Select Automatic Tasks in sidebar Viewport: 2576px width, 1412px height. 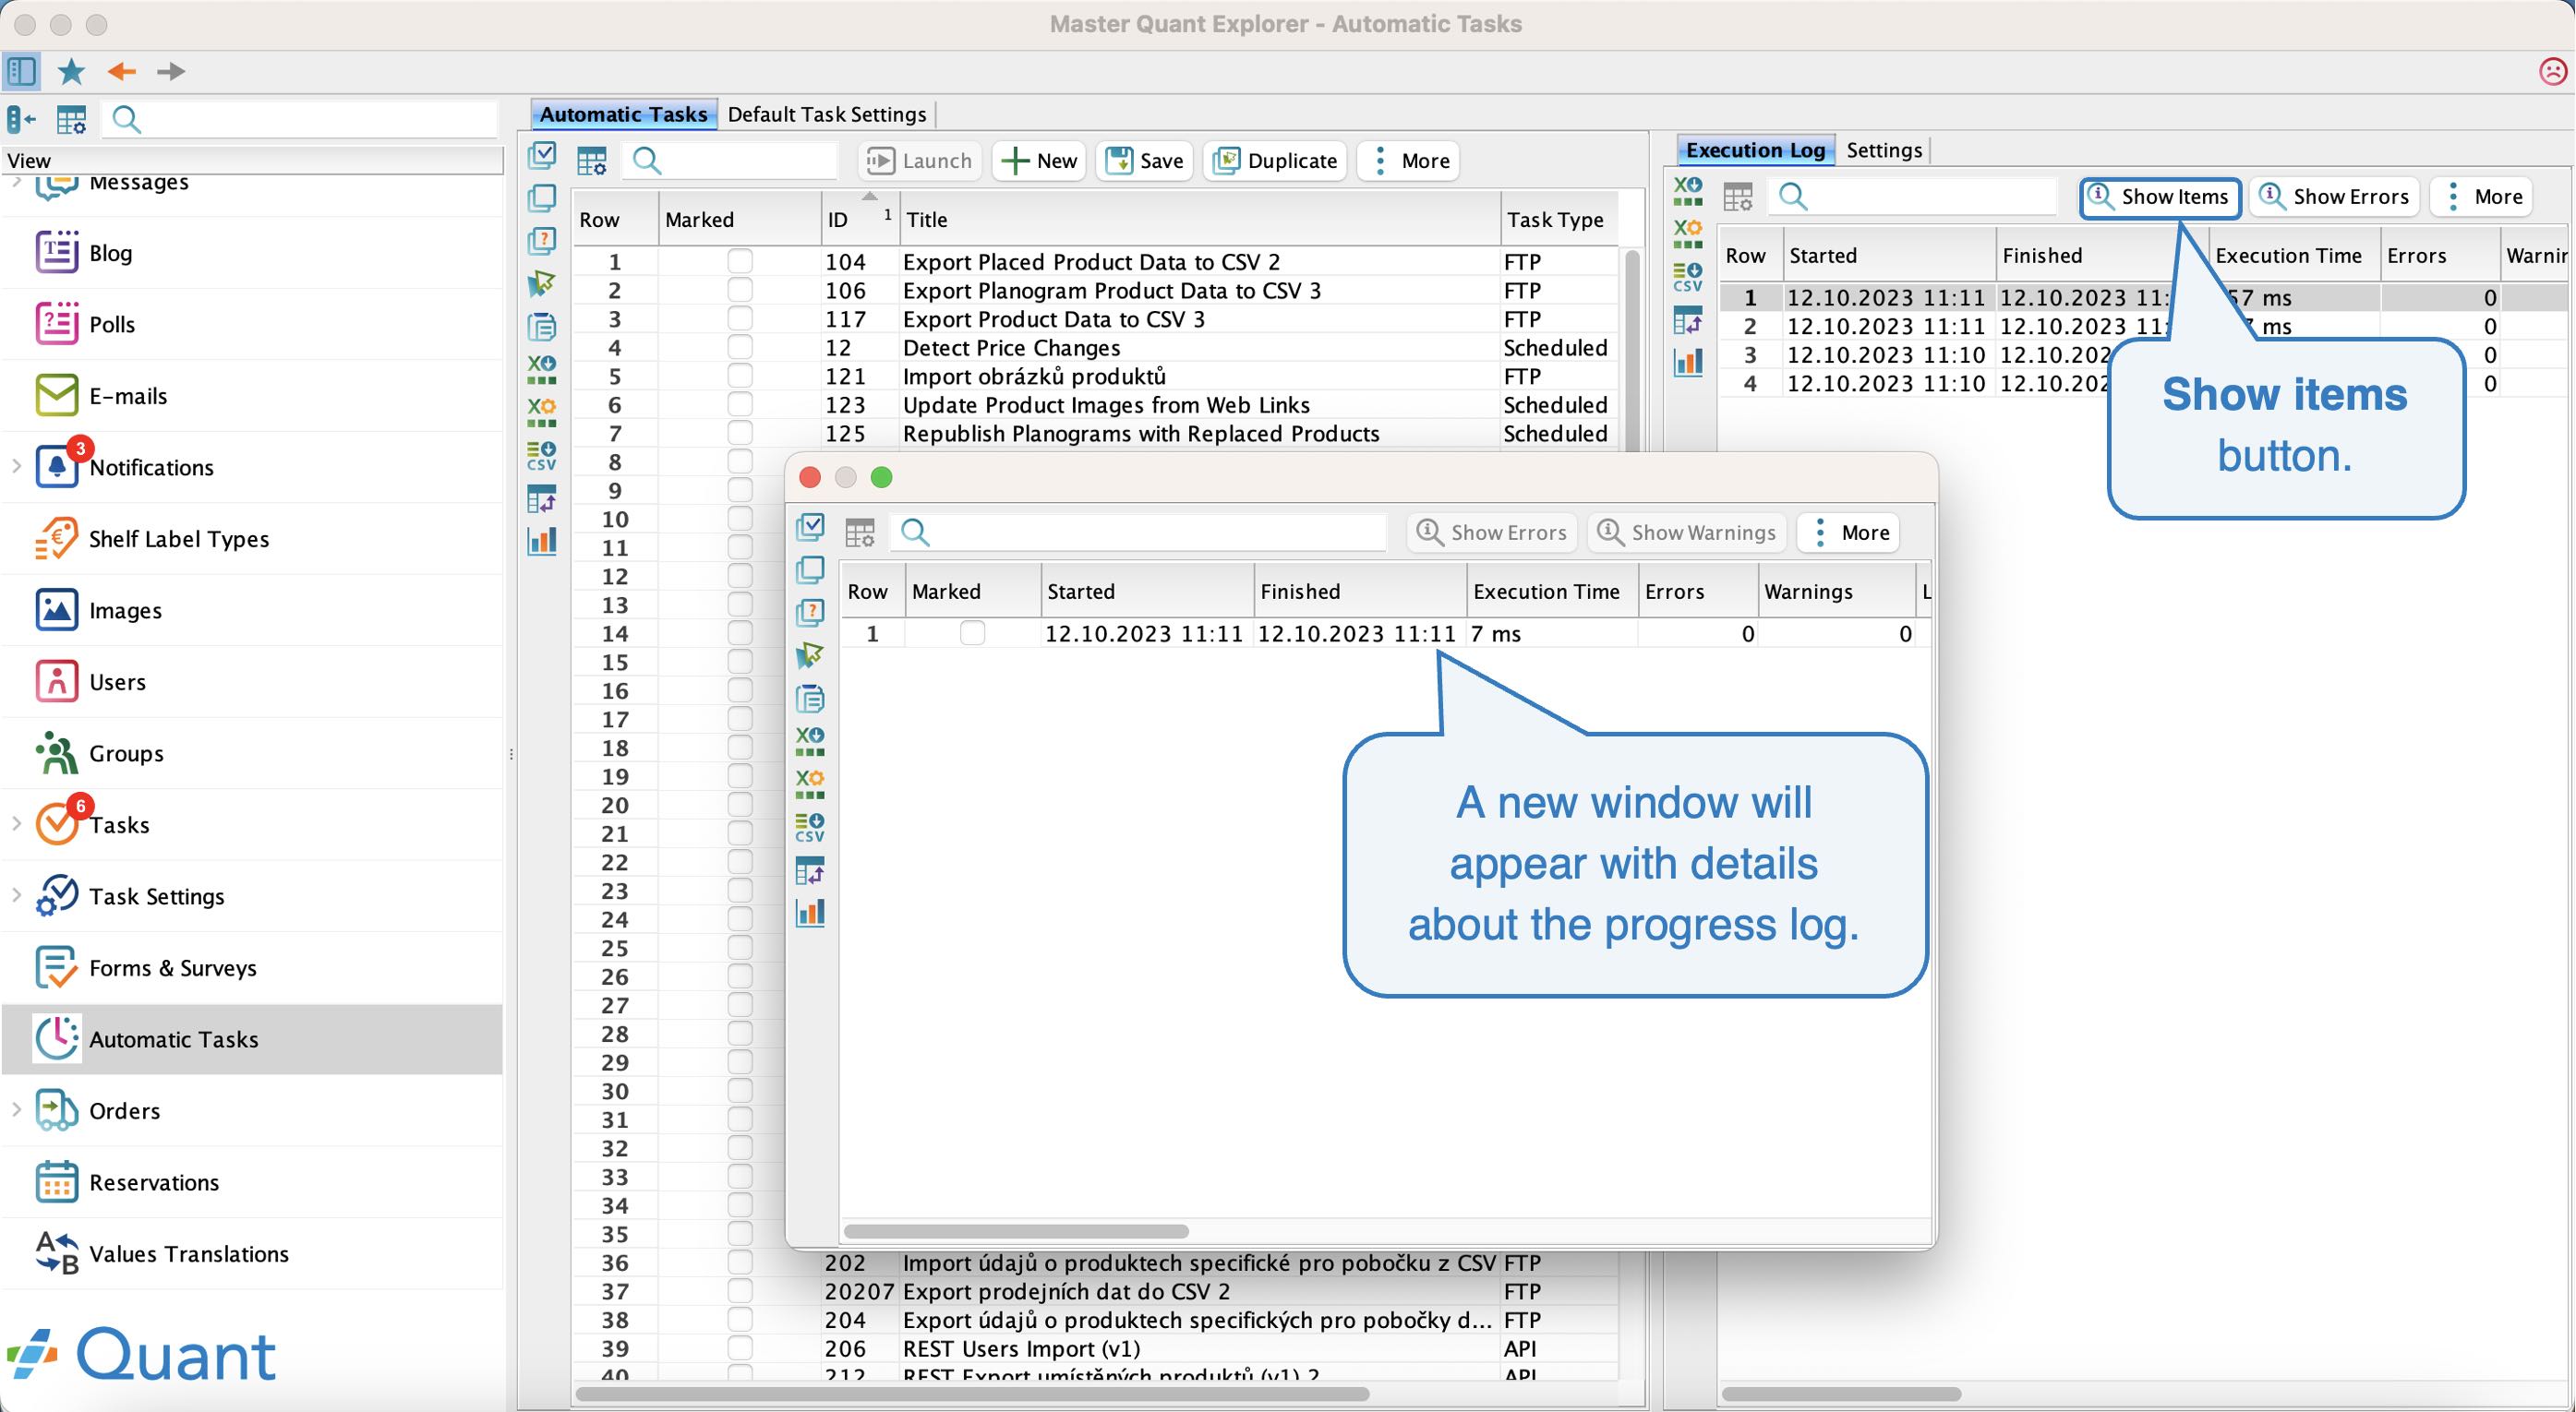tap(252, 1039)
